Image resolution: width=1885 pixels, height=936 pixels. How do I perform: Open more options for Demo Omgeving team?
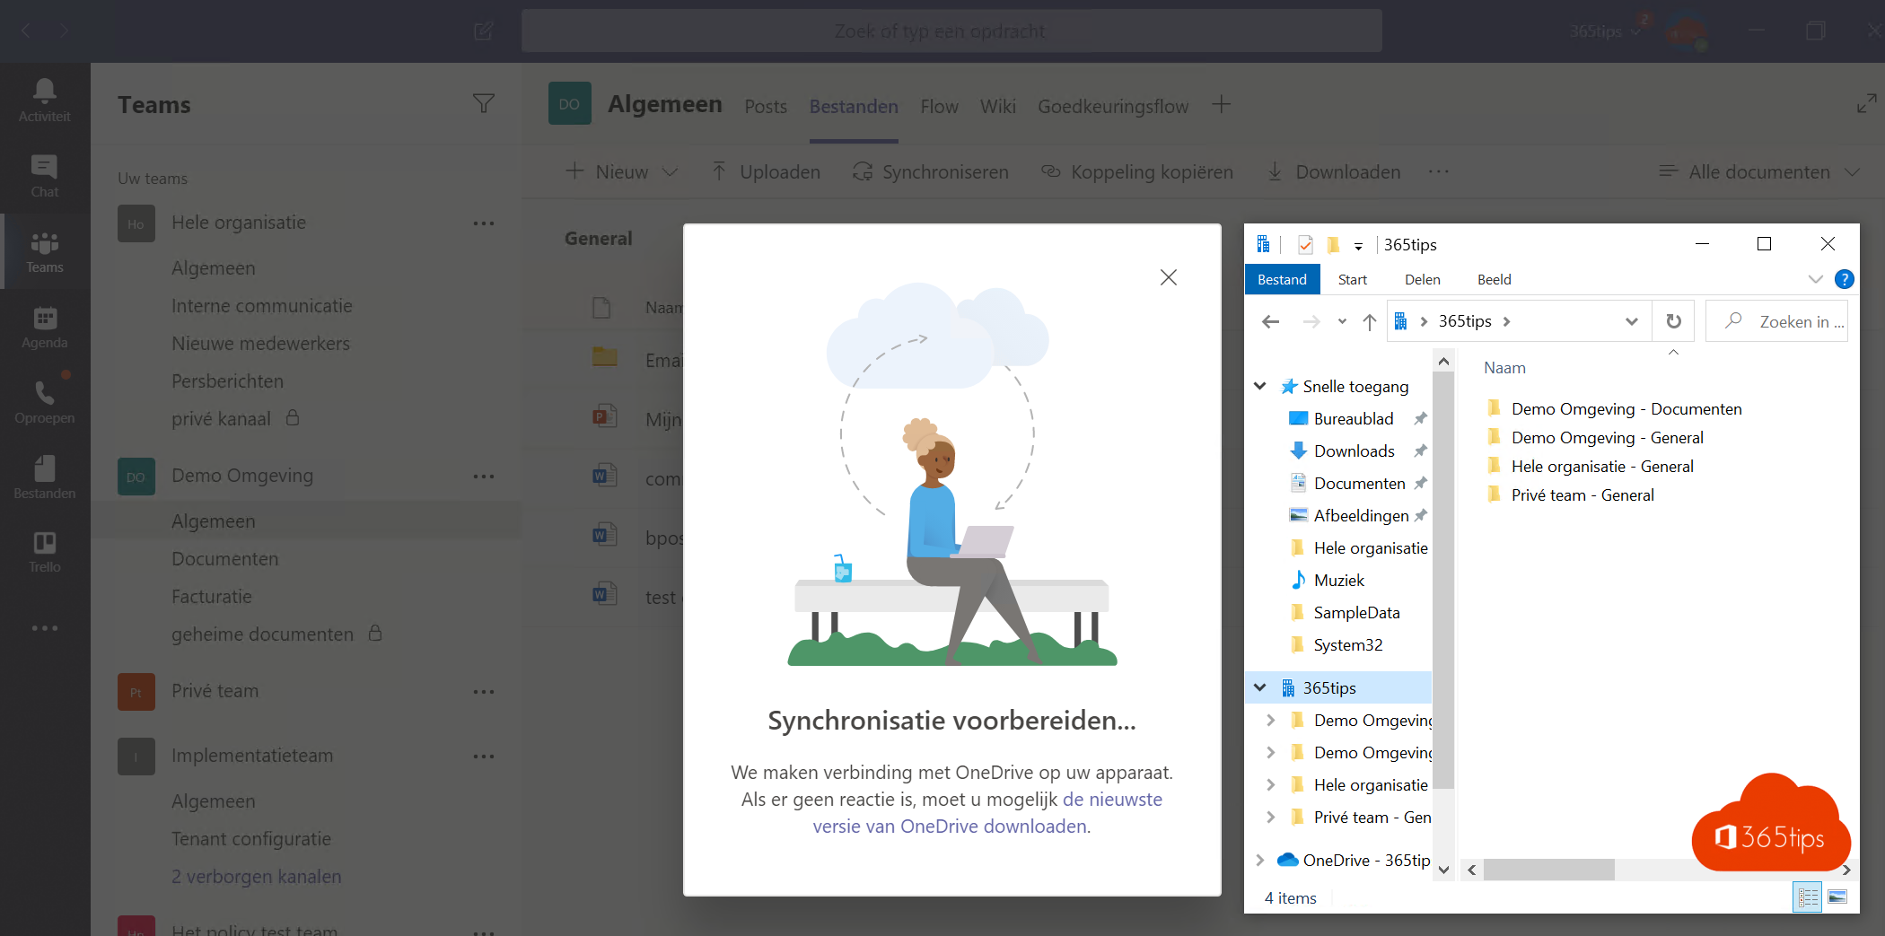484,477
